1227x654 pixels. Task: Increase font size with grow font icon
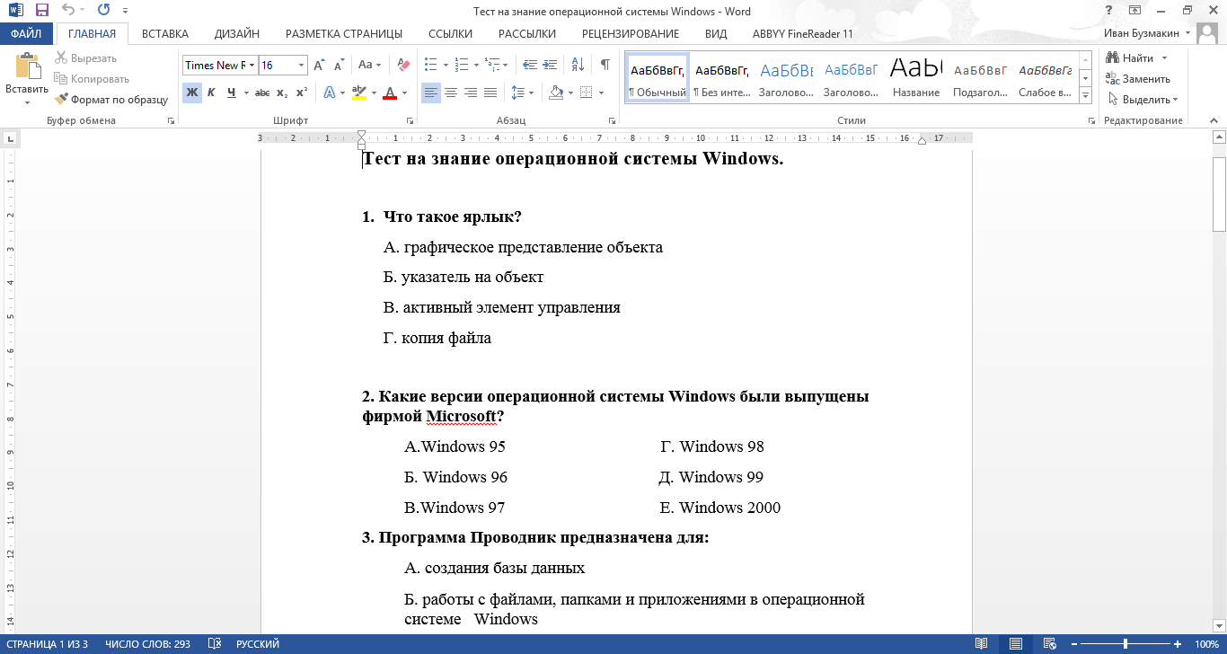[x=319, y=66]
